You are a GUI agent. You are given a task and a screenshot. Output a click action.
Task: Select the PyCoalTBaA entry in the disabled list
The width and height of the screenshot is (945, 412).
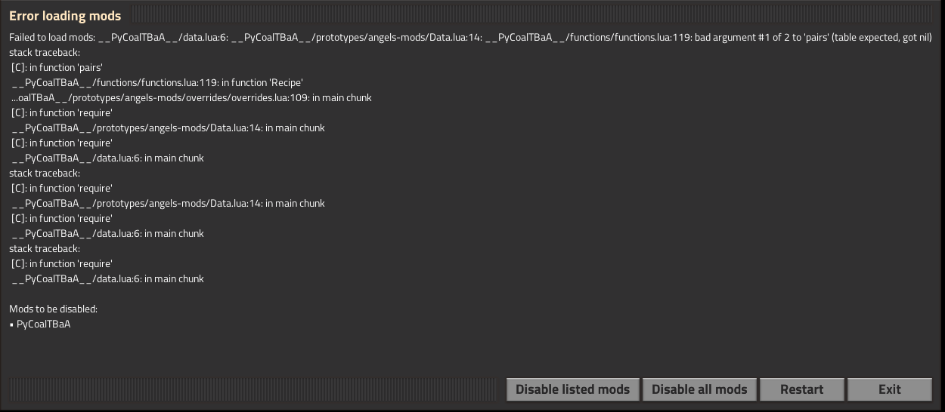44,324
